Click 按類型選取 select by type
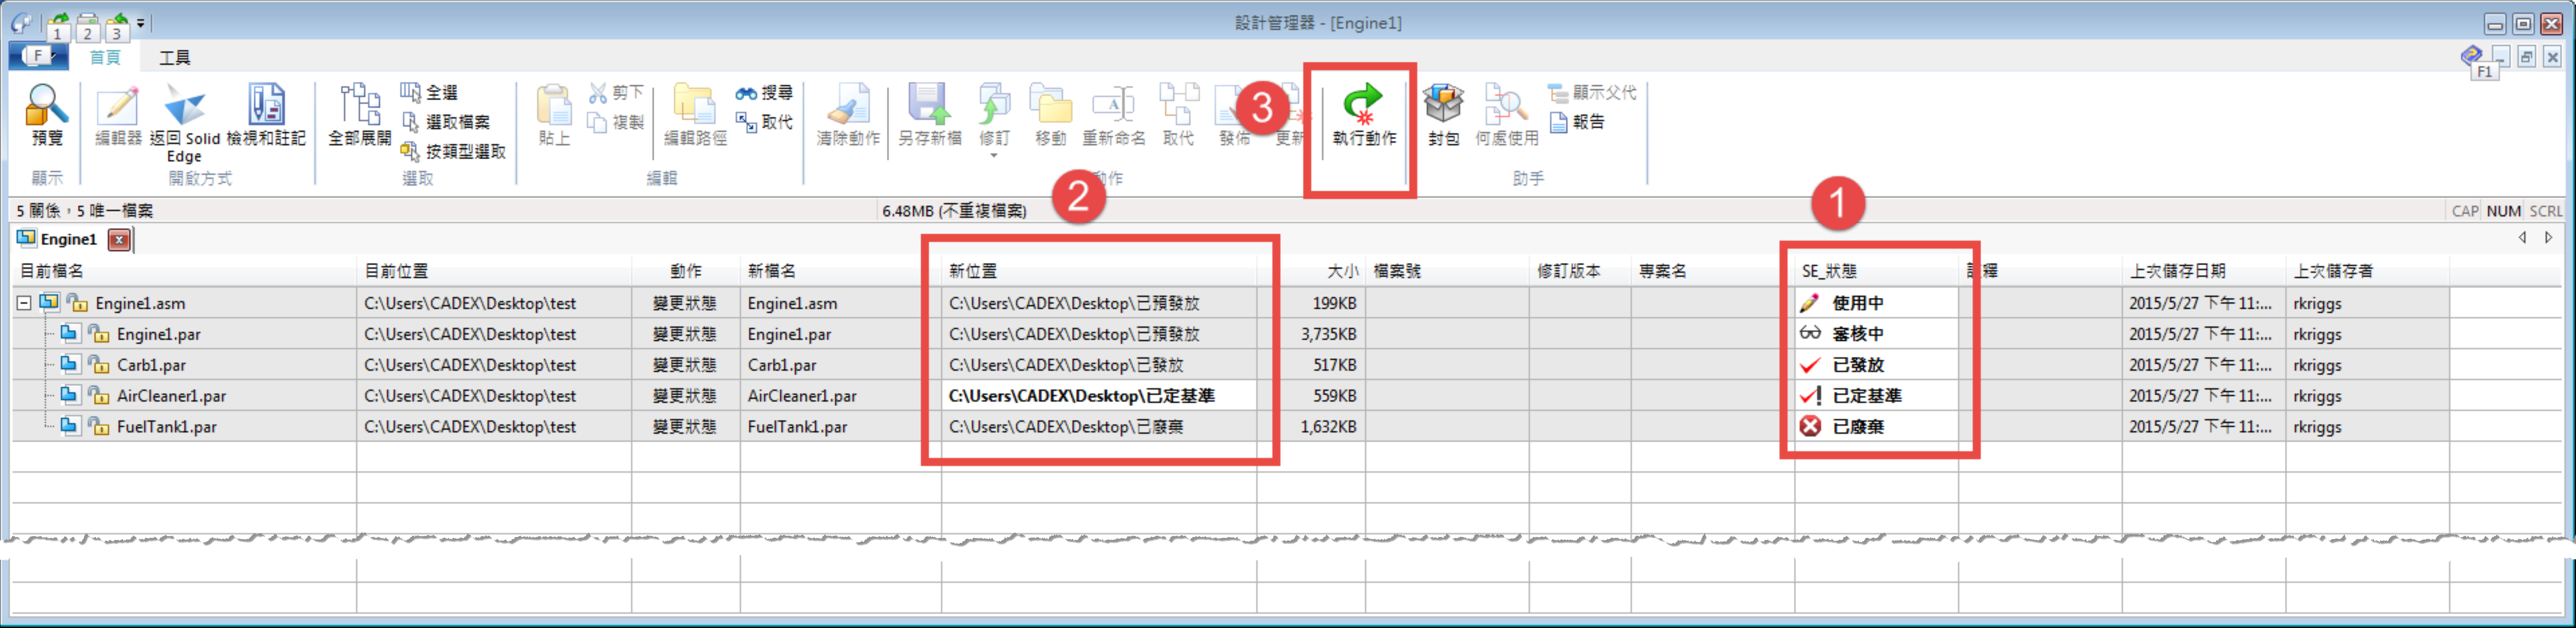 (x=453, y=152)
